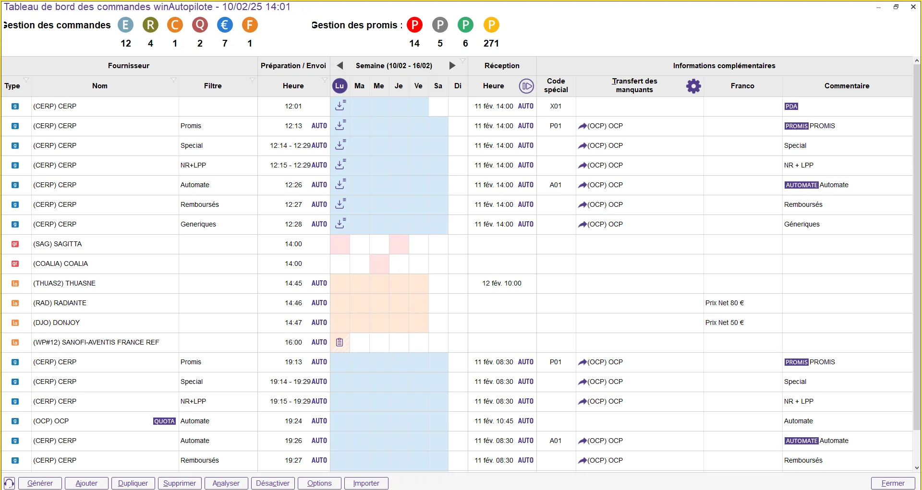Viewport: 922px width, 490px height.
Task: Select the Ve day column header
Action: click(418, 86)
